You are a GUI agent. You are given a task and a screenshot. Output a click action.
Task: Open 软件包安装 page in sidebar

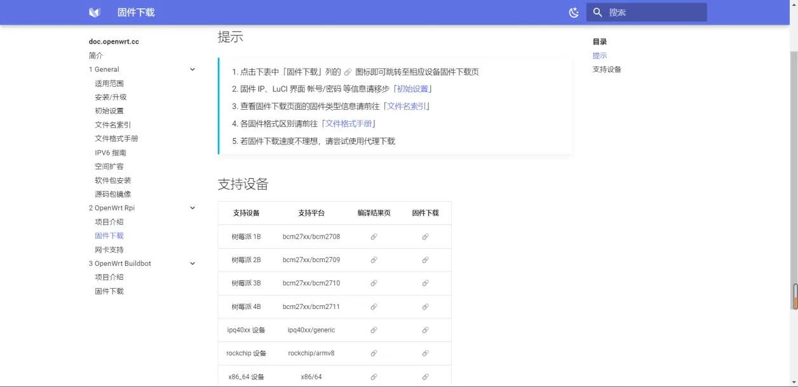point(113,180)
